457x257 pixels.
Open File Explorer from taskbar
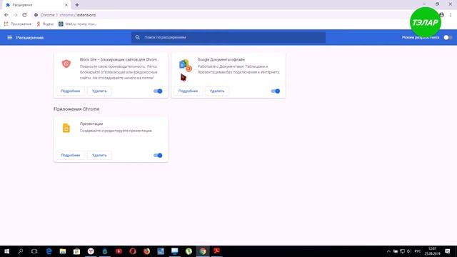(63, 251)
